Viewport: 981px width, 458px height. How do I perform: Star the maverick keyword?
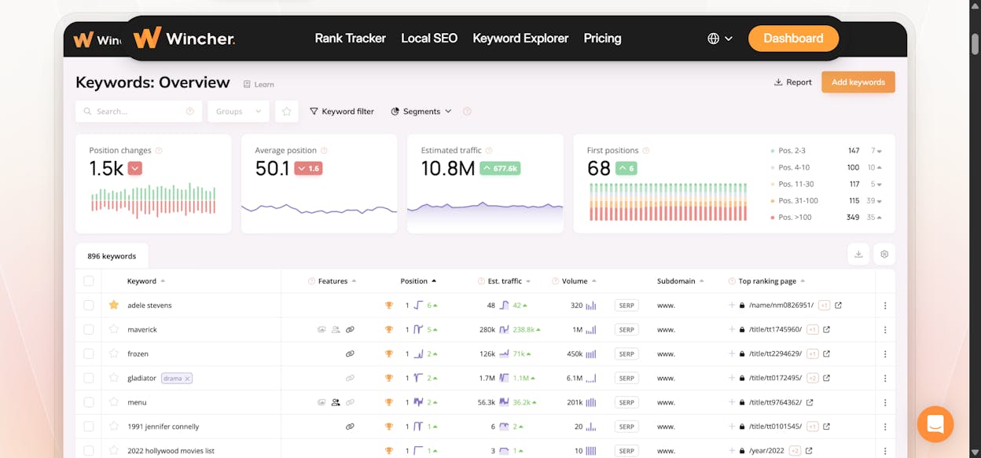point(114,329)
